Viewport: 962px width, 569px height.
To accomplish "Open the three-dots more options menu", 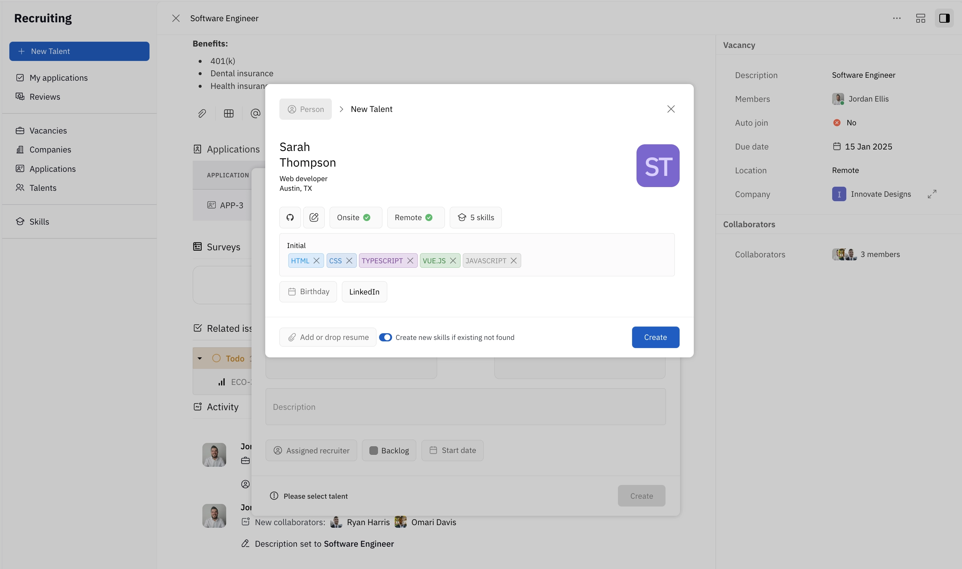I will click(x=897, y=18).
